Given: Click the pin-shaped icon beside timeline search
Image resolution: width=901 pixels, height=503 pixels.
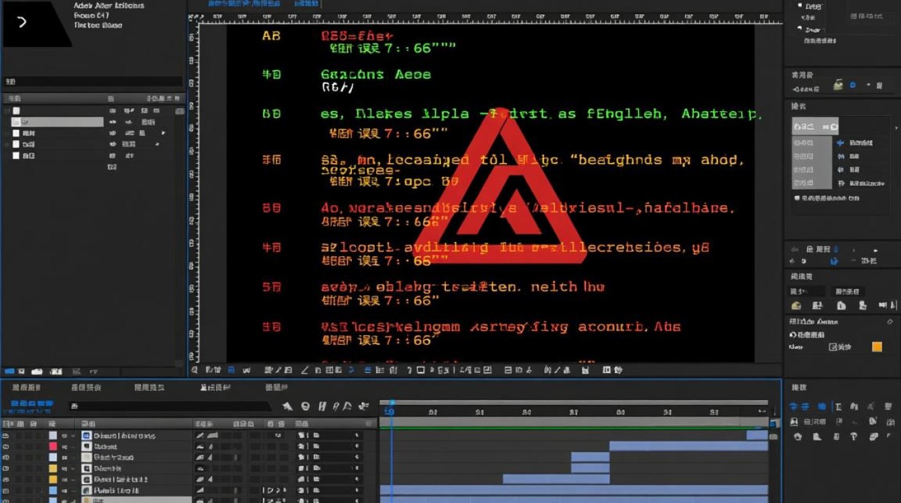Looking at the screenshot, I should pyautogui.click(x=287, y=406).
